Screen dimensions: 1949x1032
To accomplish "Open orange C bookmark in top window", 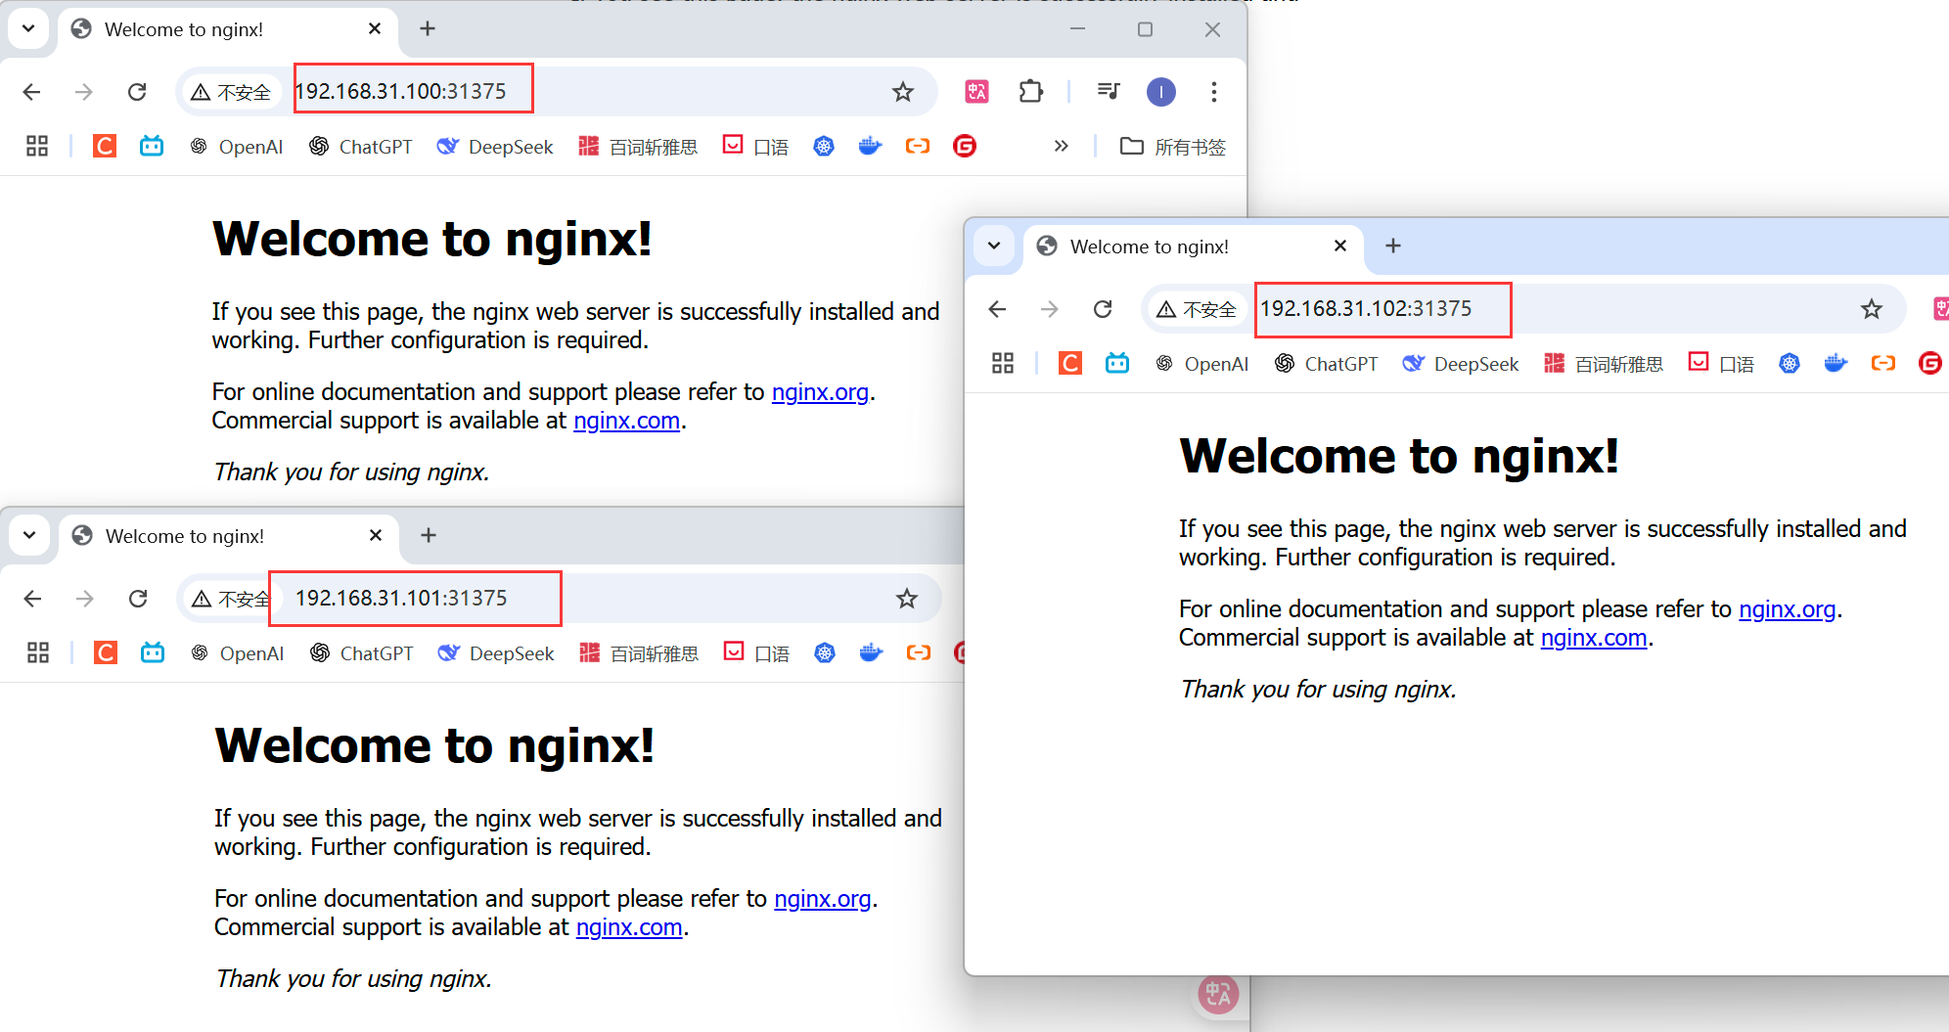I will tap(105, 147).
